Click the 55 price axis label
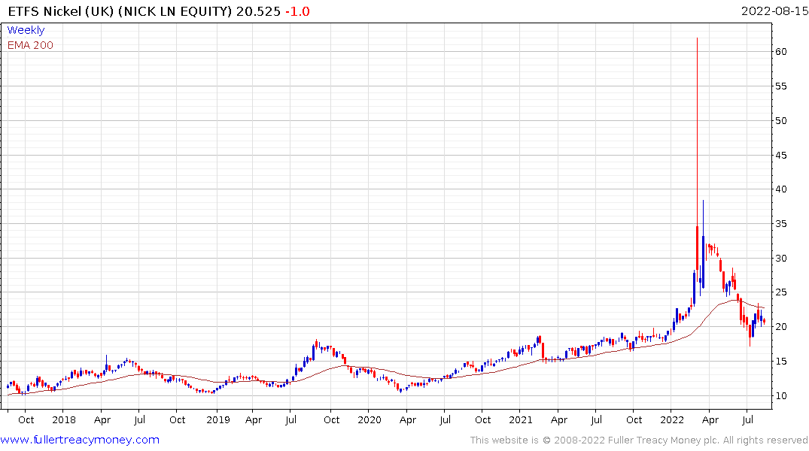The height and width of the screenshot is (451, 809). (x=780, y=86)
